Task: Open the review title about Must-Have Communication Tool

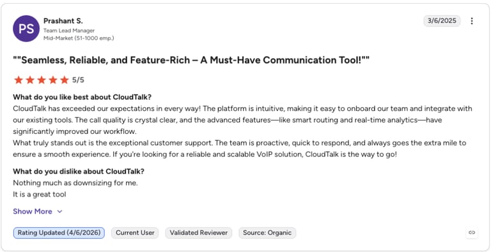Action: click(x=191, y=60)
